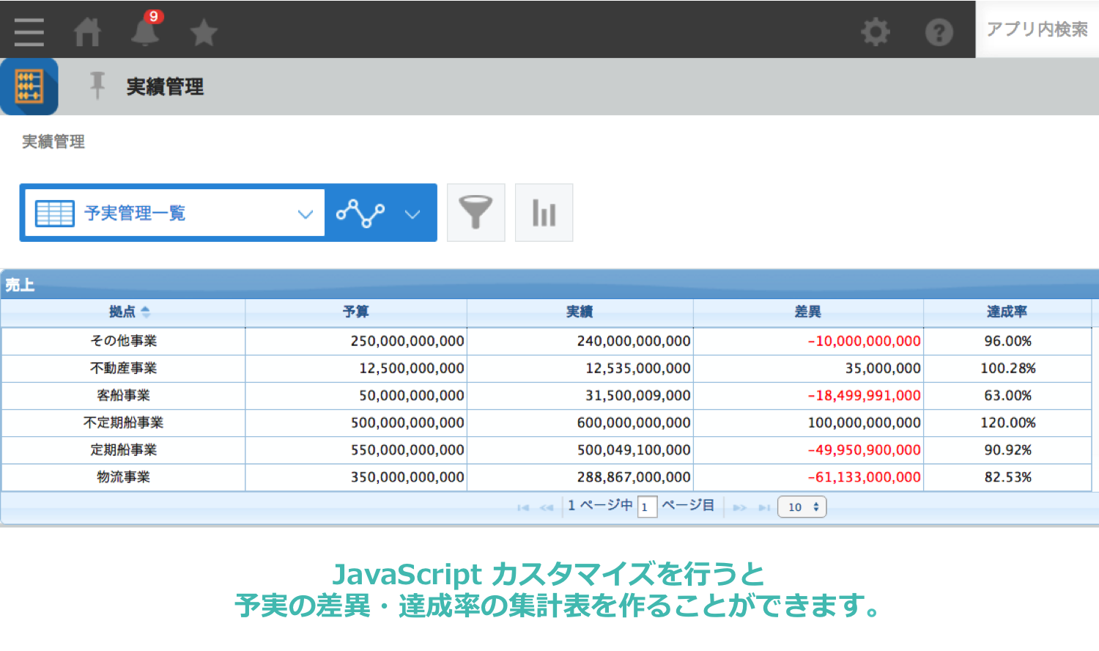The image size is (1099, 651).
Task: Click red difference -49,950,900,000
Action: coord(865,449)
